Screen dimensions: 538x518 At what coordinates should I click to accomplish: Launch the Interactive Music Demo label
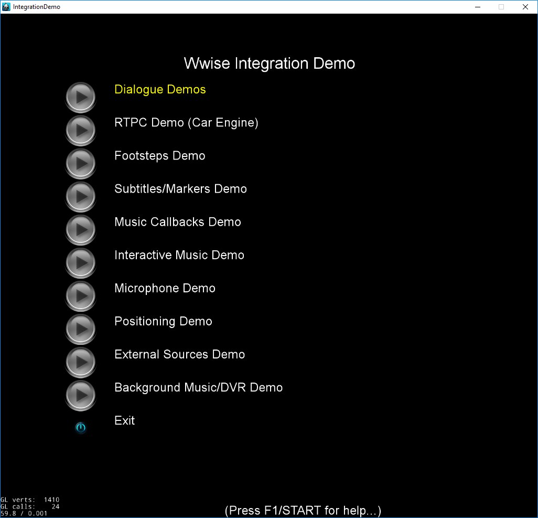[x=179, y=255]
